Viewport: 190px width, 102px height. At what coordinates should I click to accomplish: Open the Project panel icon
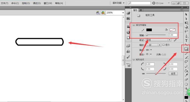click(128, 65)
